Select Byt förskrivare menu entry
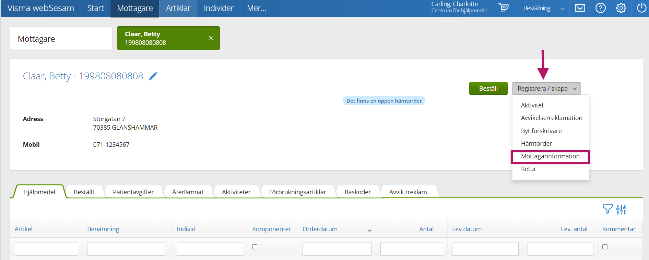The height and width of the screenshot is (260, 649). 541,131
